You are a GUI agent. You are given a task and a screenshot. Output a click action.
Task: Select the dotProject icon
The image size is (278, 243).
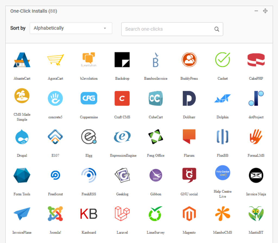[256, 98]
